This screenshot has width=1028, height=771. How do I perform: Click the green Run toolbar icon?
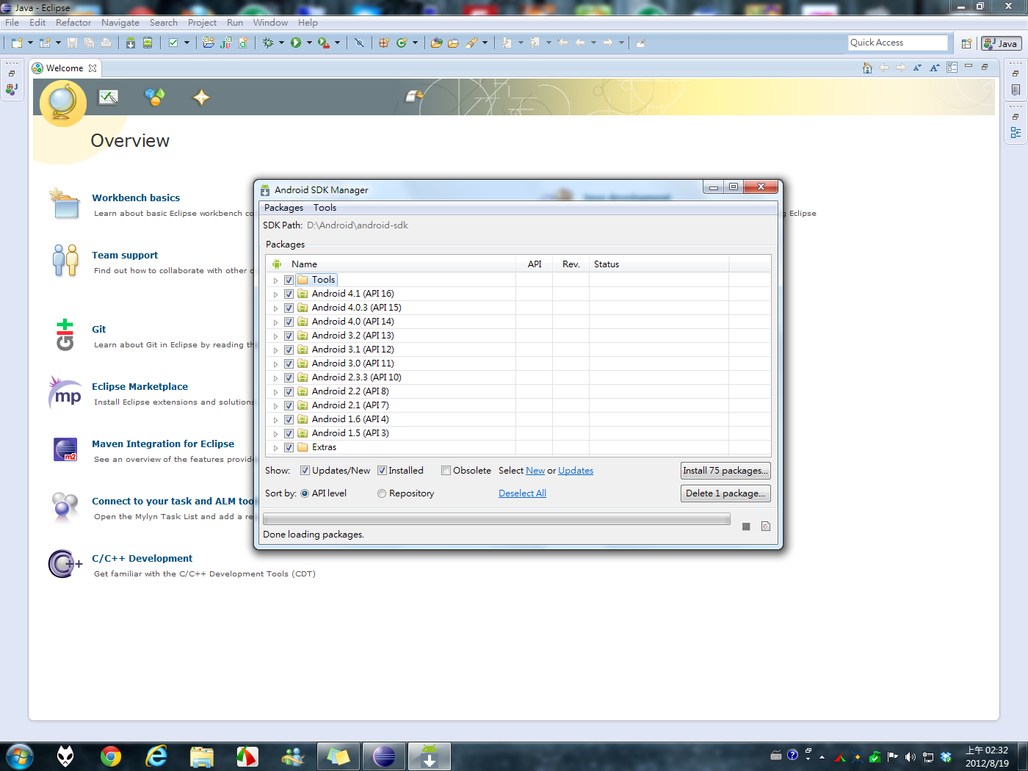pyautogui.click(x=295, y=43)
